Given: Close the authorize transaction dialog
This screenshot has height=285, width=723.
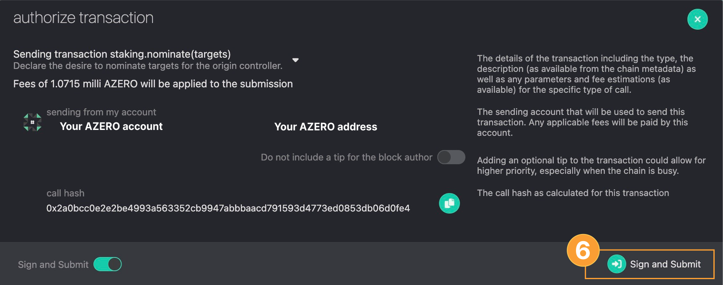Looking at the screenshot, I should click(x=697, y=19).
